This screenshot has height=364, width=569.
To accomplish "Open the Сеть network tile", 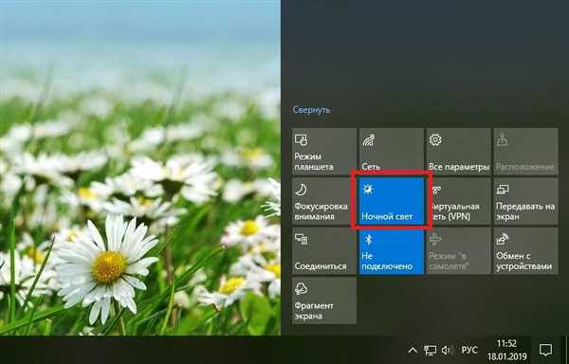I will pos(391,152).
